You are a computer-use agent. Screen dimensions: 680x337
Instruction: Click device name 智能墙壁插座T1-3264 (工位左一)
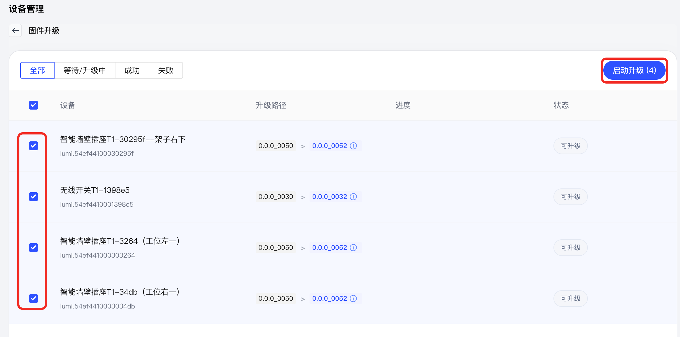coord(120,241)
